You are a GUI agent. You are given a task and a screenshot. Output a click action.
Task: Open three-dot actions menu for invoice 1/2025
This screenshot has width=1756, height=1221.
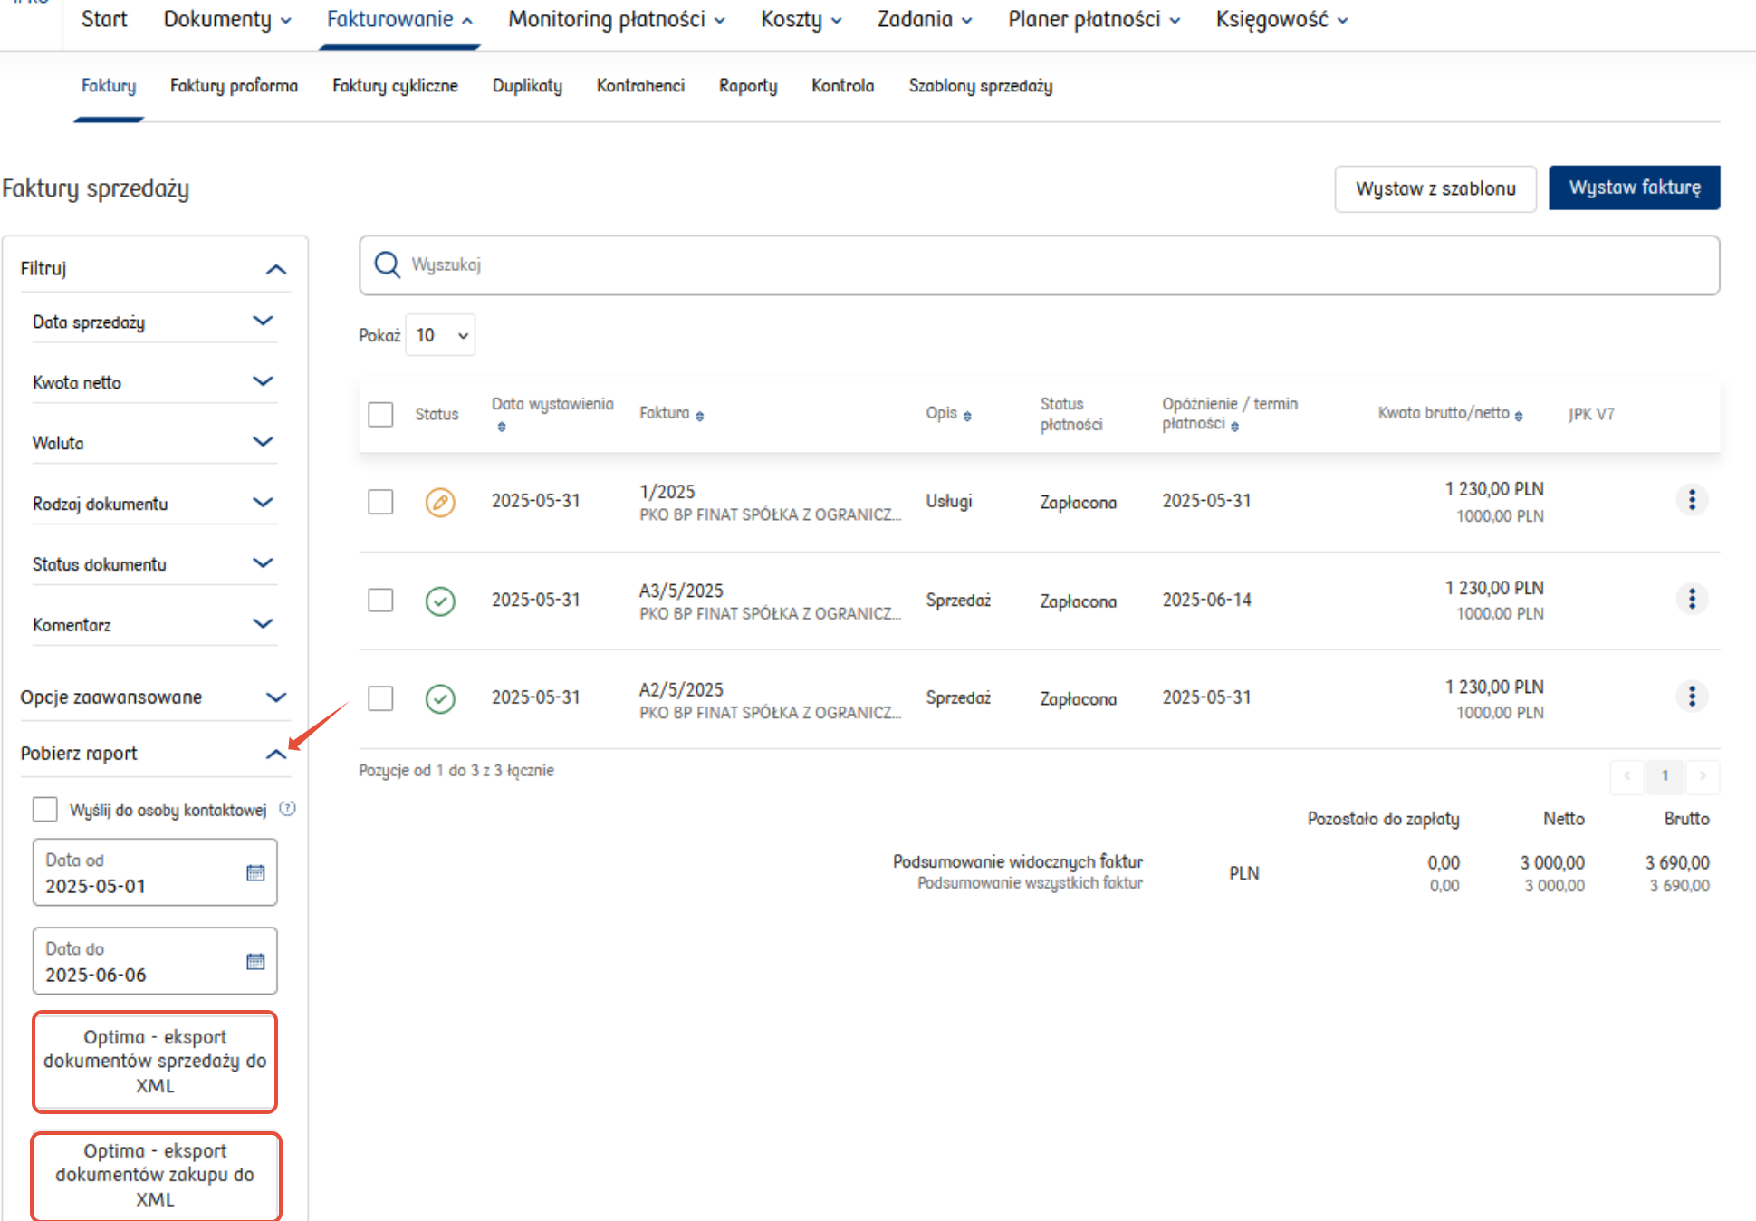pos(1691,500)
